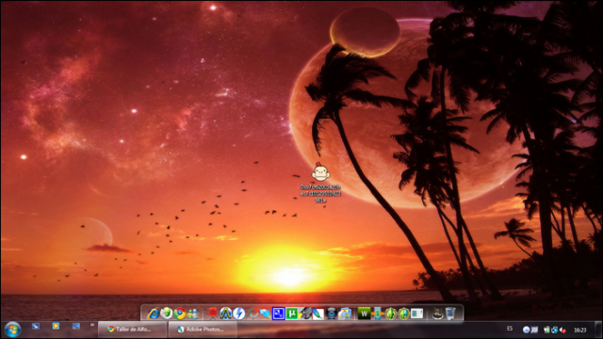This screenshot has height=339, width=603.
Task: Switch to the Taller de Alfo... Chrome window
Action: click(x=132, y=330)
